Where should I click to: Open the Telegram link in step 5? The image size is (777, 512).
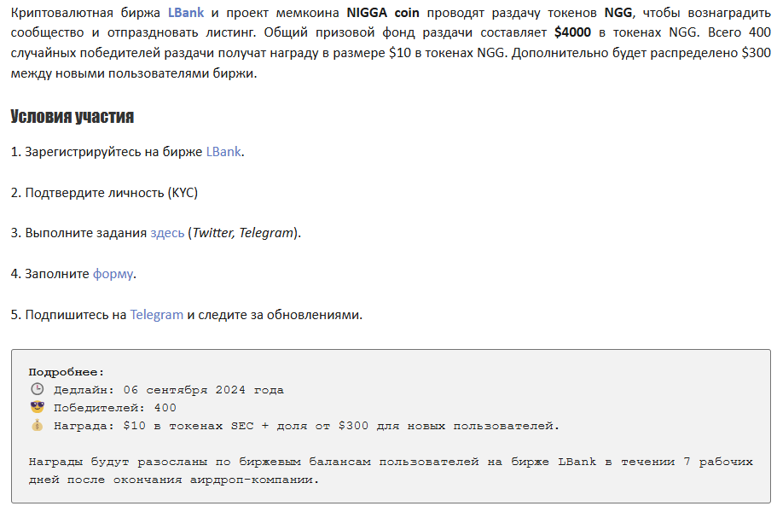click(157, 315)
